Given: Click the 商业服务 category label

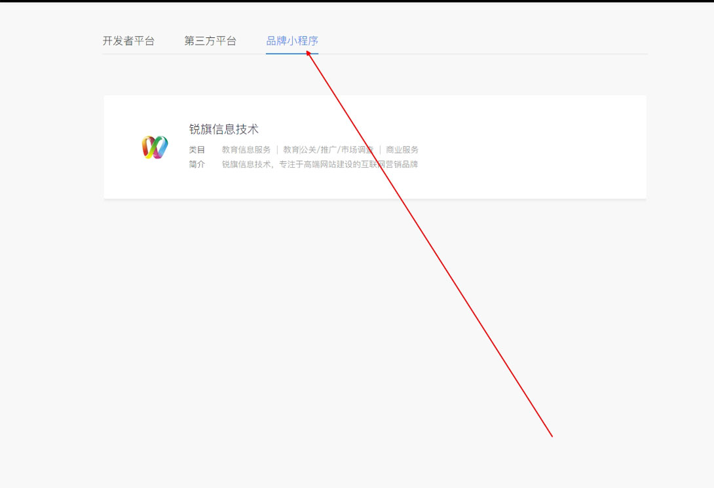Looking at the screenshot, I should click(x=402, y=149).
